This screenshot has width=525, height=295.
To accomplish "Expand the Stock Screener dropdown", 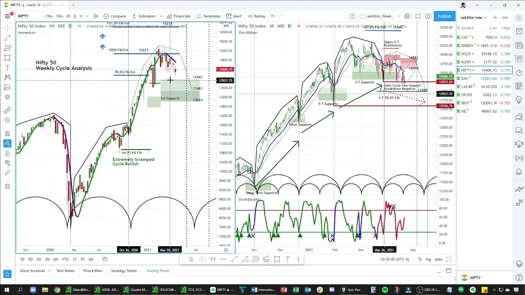I will pos(49,271).
